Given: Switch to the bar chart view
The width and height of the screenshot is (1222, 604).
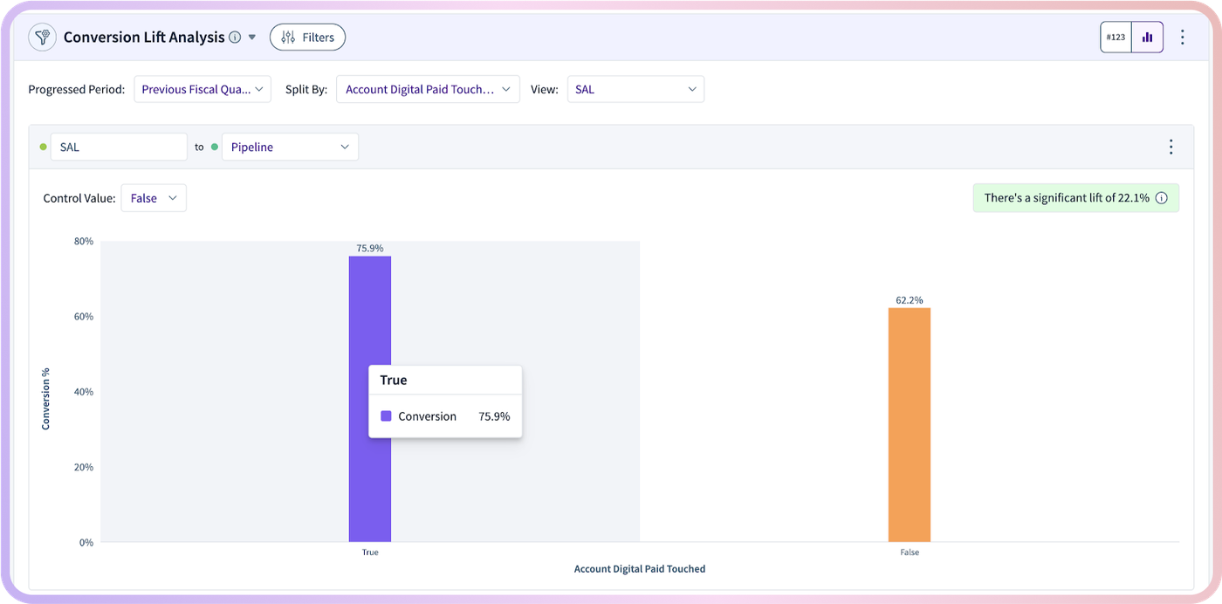Looking at the screenshot, I should tap(1148, 38).
